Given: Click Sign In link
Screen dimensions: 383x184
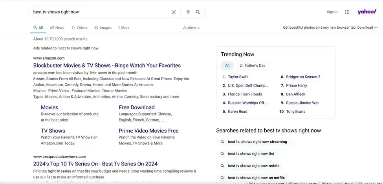Looking at the screenshot, I should [332, 12].
